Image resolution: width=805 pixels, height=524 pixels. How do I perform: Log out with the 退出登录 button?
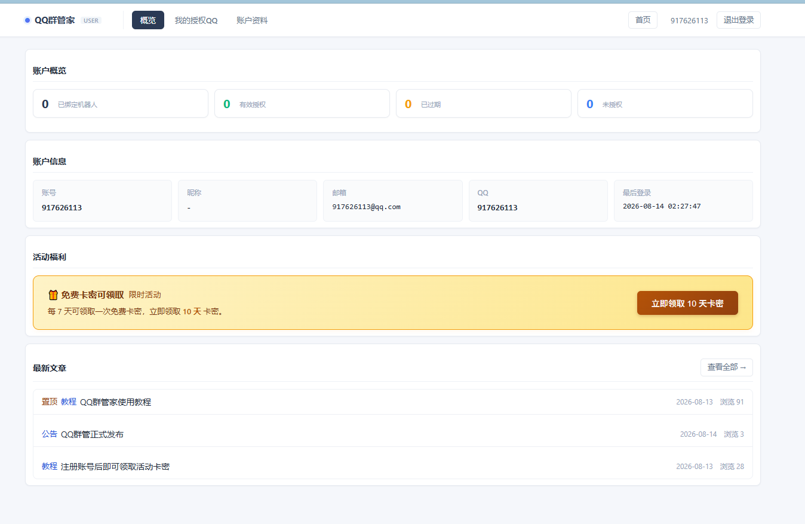(739, 20)
